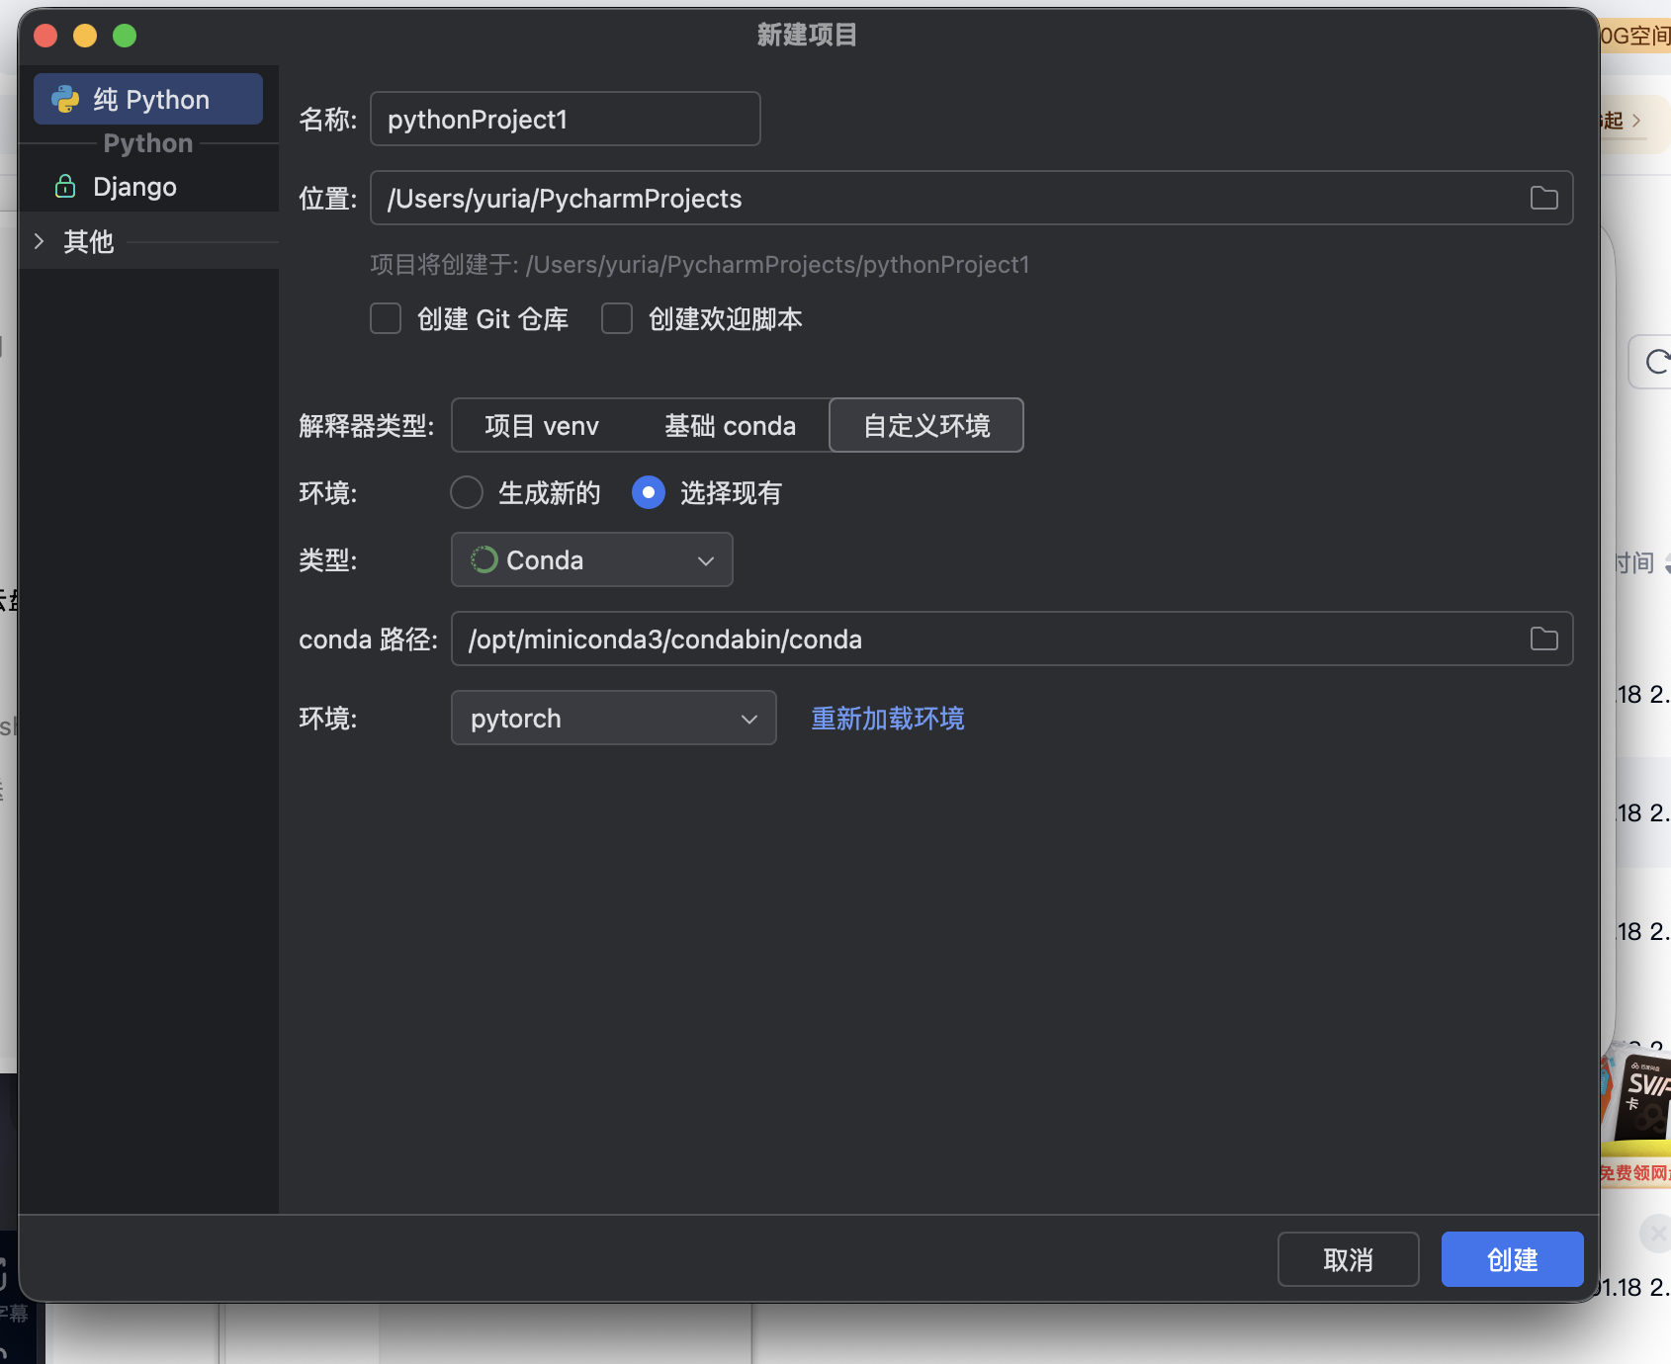Image resolution: width=1671 pixels, height=1364 pixels.
Task: Expand the 其他 category
Action: [40, 241]
